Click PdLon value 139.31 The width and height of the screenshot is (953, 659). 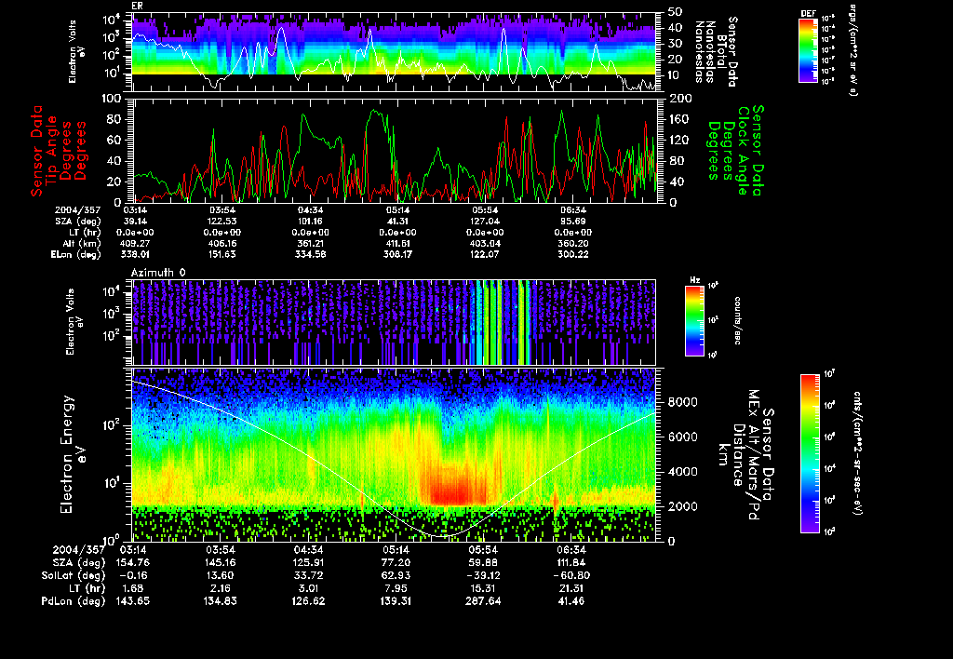[395, 600]
